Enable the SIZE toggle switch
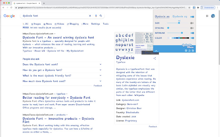220x137 pixels. tap(192, 23)
